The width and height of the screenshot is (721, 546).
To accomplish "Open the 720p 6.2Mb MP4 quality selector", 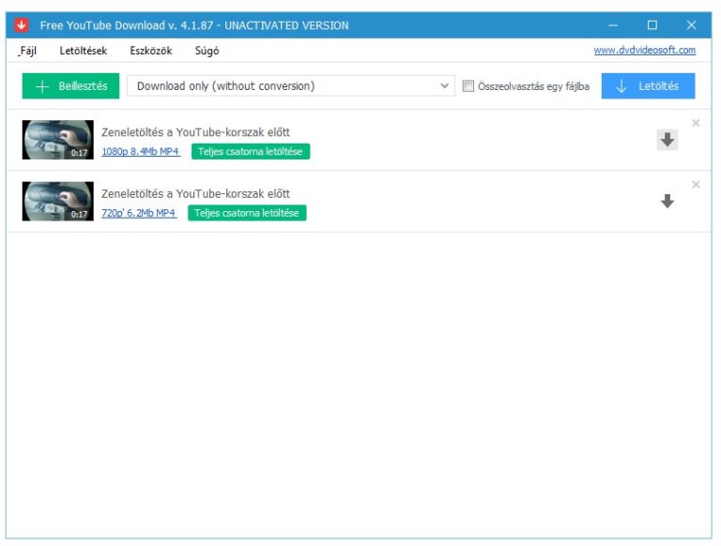I will click(x=139, y=213).
